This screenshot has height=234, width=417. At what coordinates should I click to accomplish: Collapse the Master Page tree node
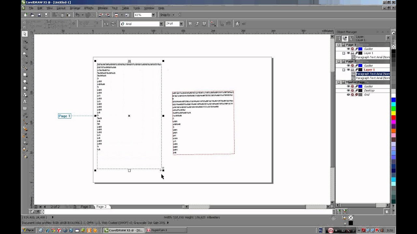[339, 82]
